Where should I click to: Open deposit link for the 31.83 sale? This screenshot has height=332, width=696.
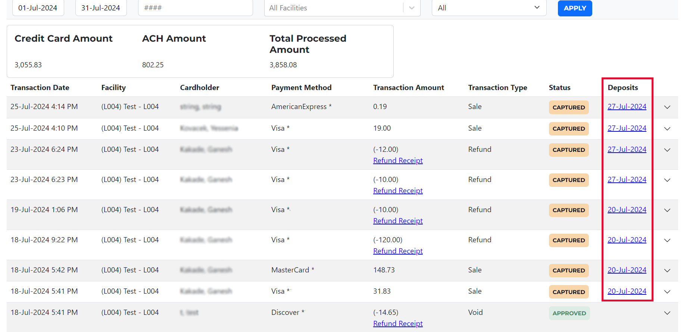[x=627, y=291]
